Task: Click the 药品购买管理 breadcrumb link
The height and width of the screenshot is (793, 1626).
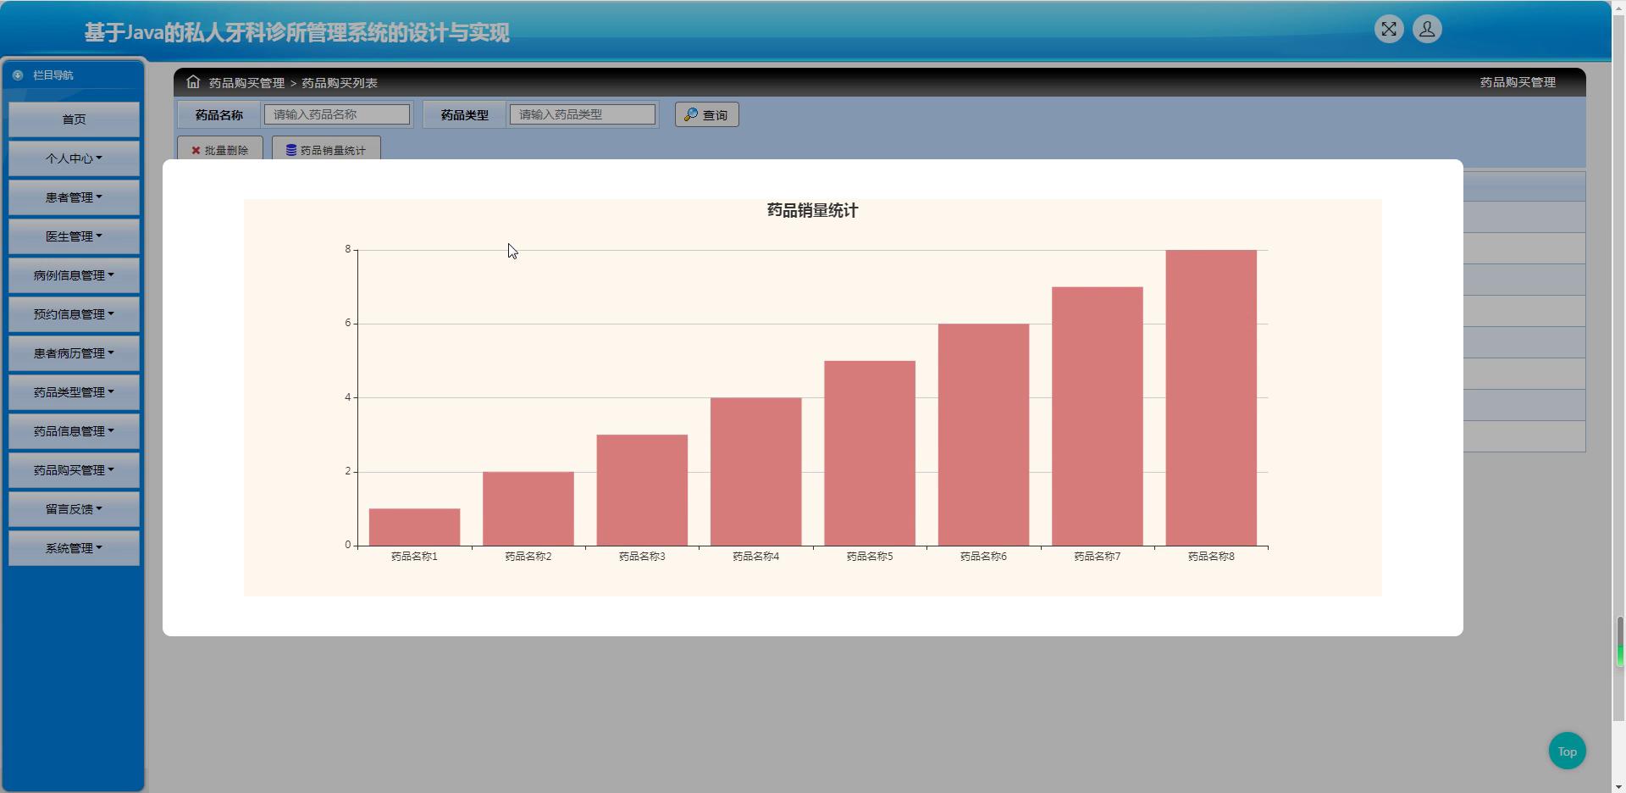Action: 246,83
